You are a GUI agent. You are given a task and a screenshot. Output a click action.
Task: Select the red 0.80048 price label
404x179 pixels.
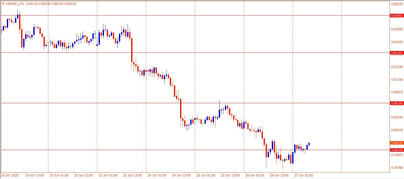[397, 150]
